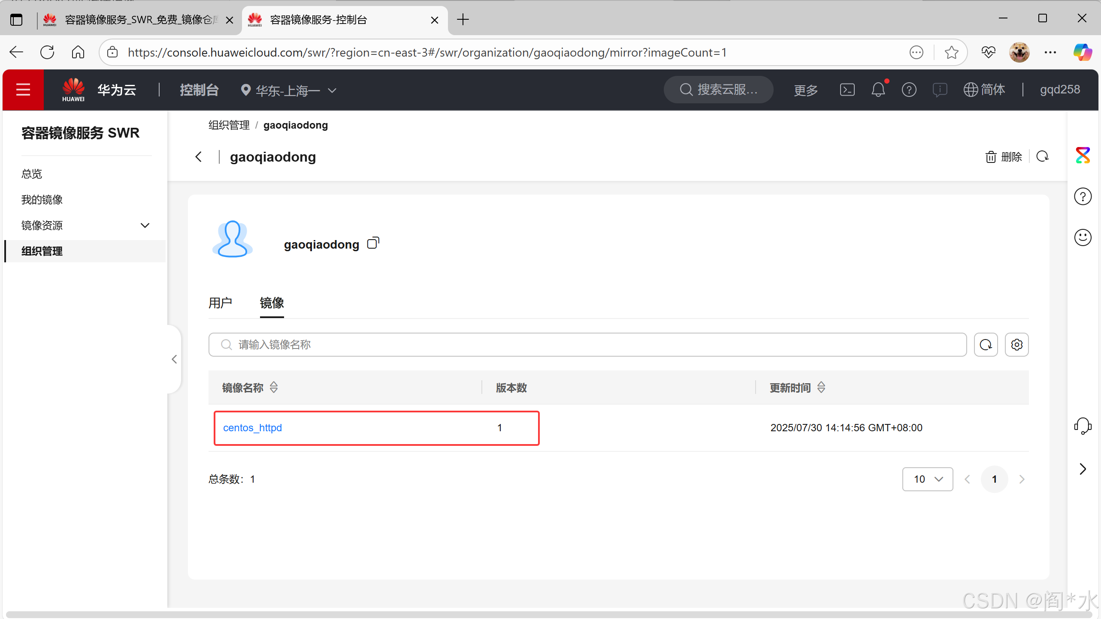This screenshot has width=1101, height=619.
Task: Switch to the 用户 tab
Action: (220, 303)
